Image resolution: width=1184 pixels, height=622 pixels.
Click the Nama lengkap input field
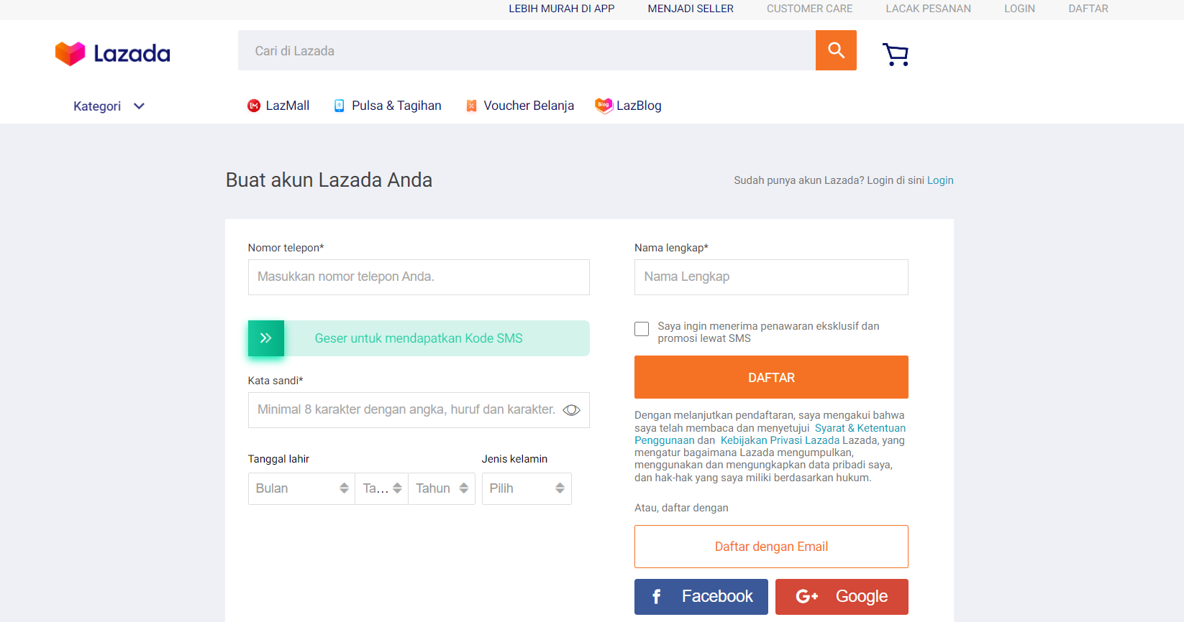tap(771, 277)
